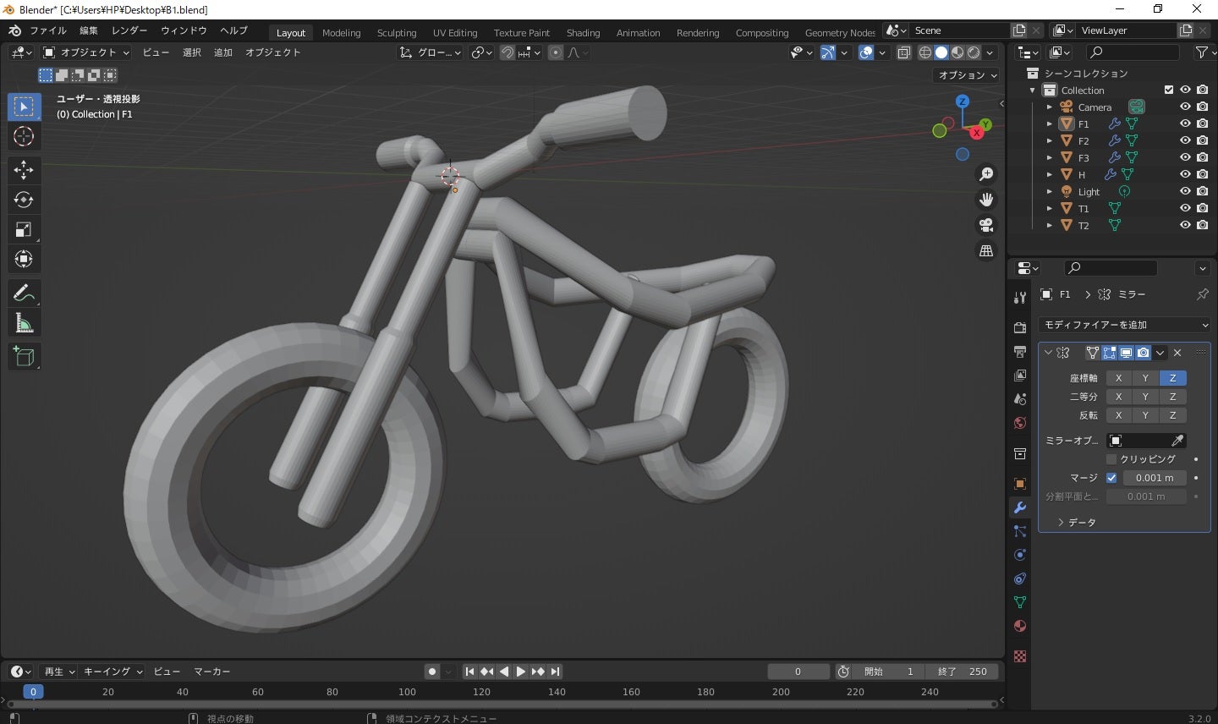Select the Add Cube tool

24,356
